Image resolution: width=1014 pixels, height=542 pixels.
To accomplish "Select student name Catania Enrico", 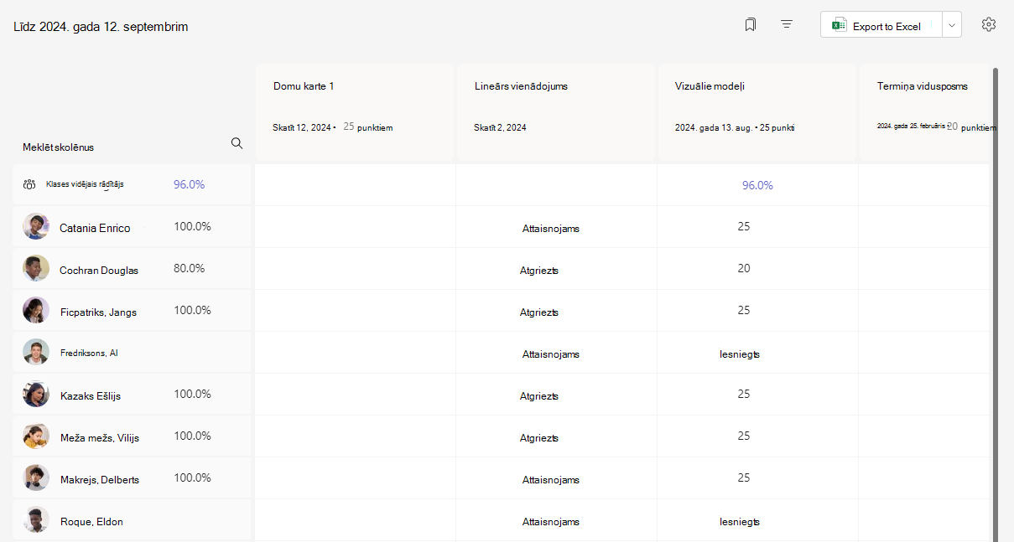I will (95, 228).
